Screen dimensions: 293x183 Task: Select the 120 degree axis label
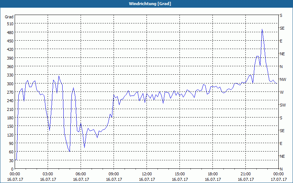pos(10,135)
